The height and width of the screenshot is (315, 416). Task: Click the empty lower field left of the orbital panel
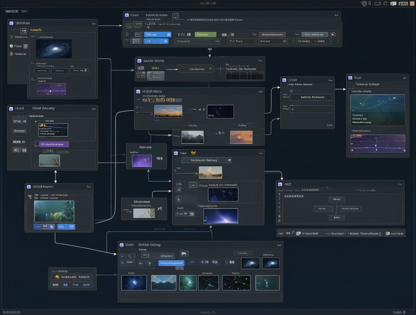(311, 109)
